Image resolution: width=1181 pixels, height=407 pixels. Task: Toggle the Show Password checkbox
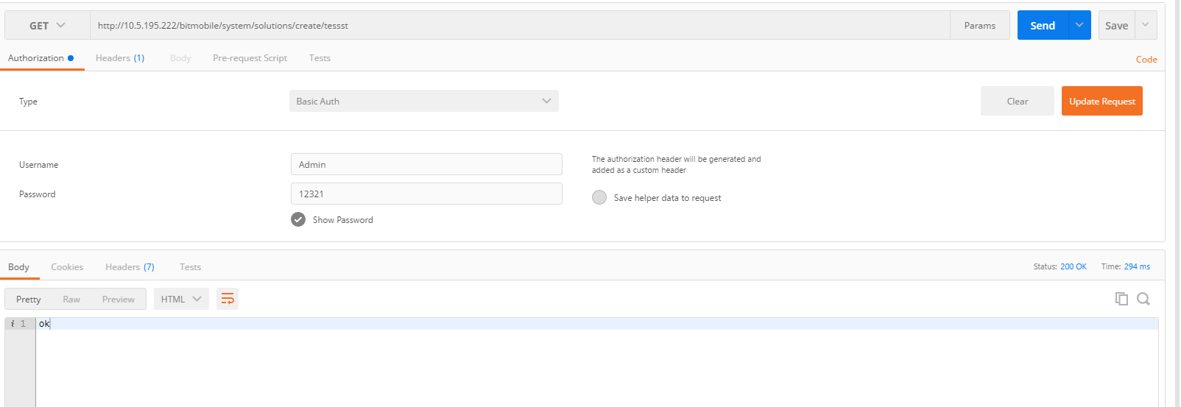click(298, 219)
